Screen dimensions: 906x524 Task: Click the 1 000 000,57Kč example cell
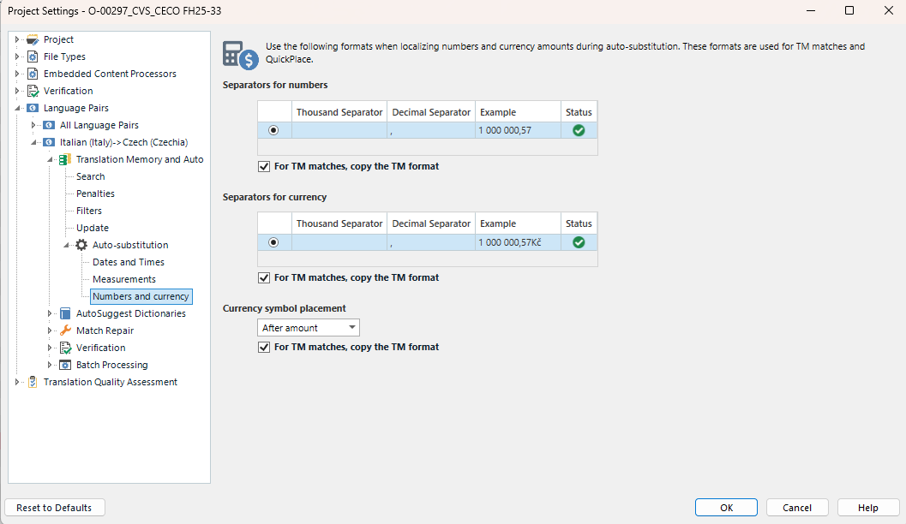click(518, 242)
